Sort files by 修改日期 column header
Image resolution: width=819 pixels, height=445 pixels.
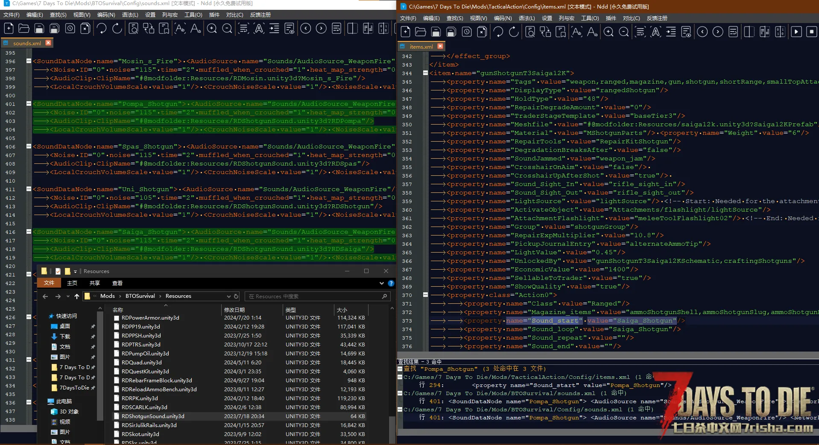click(234, 310)
